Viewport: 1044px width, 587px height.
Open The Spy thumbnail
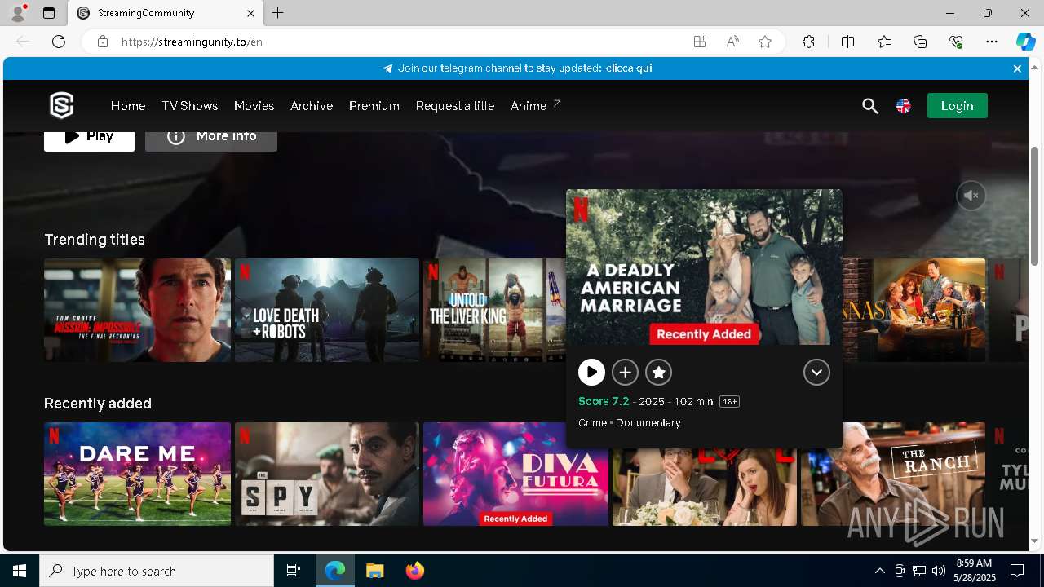click(327, 474)
